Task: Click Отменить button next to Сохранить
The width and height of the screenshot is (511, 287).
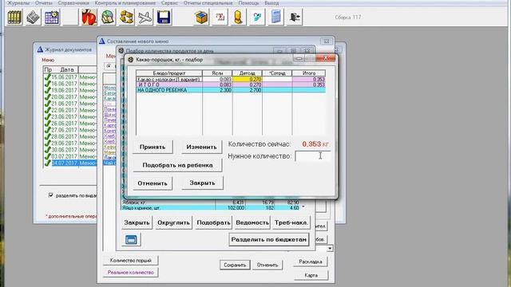Action: click(x=267, y=265)
